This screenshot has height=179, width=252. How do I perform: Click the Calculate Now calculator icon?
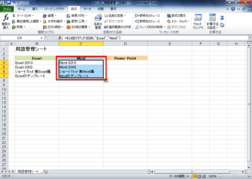click(x=222, y=18)
